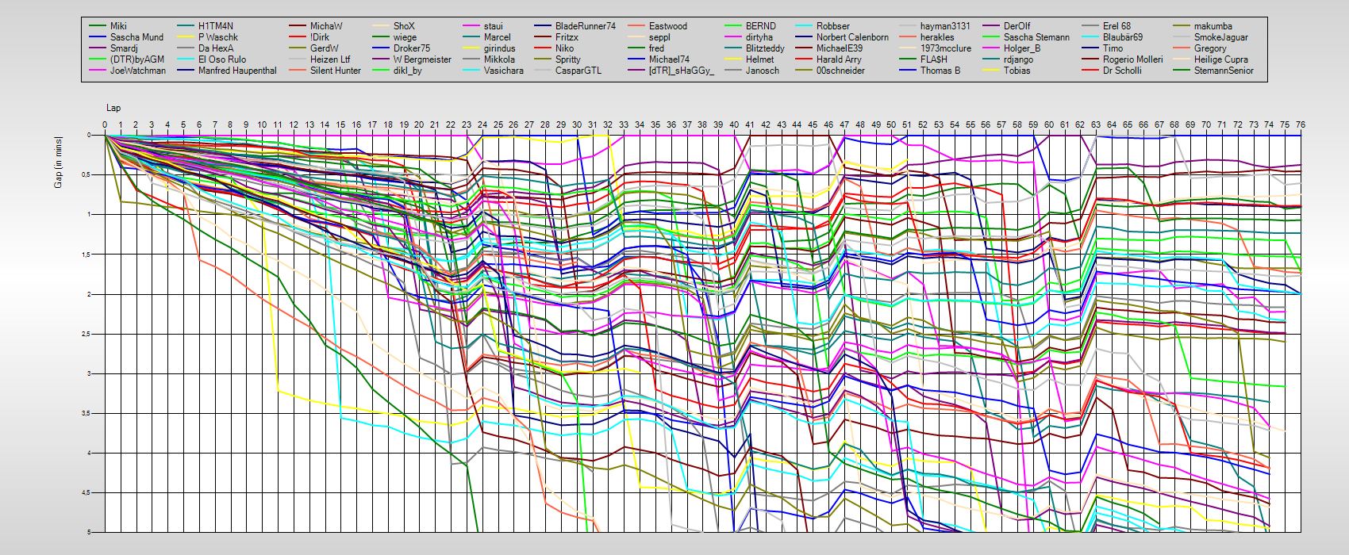This screenshot has width=1349, height=555.
Task: Click the yellow legend line swatch beside Tobias
Action: 991,71
